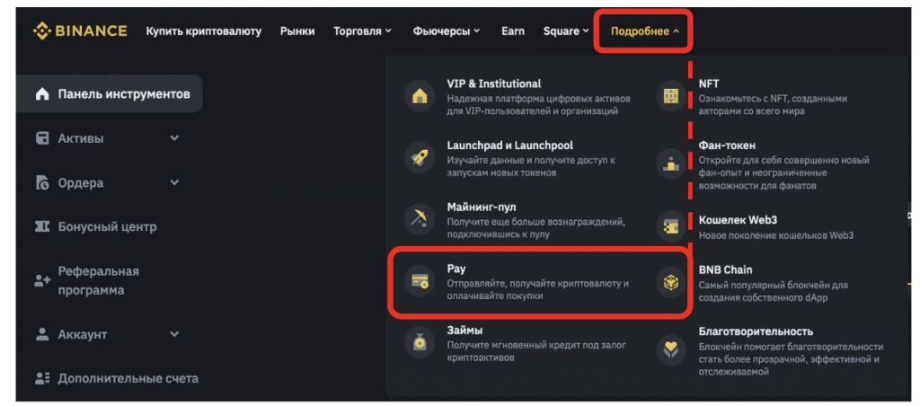Click the Launchpad rocket icon
Screen dimensions: 920x406
point(419,157)
